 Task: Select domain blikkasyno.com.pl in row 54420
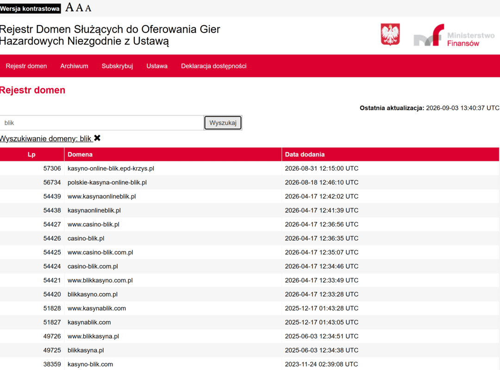[x=93, y=295]
